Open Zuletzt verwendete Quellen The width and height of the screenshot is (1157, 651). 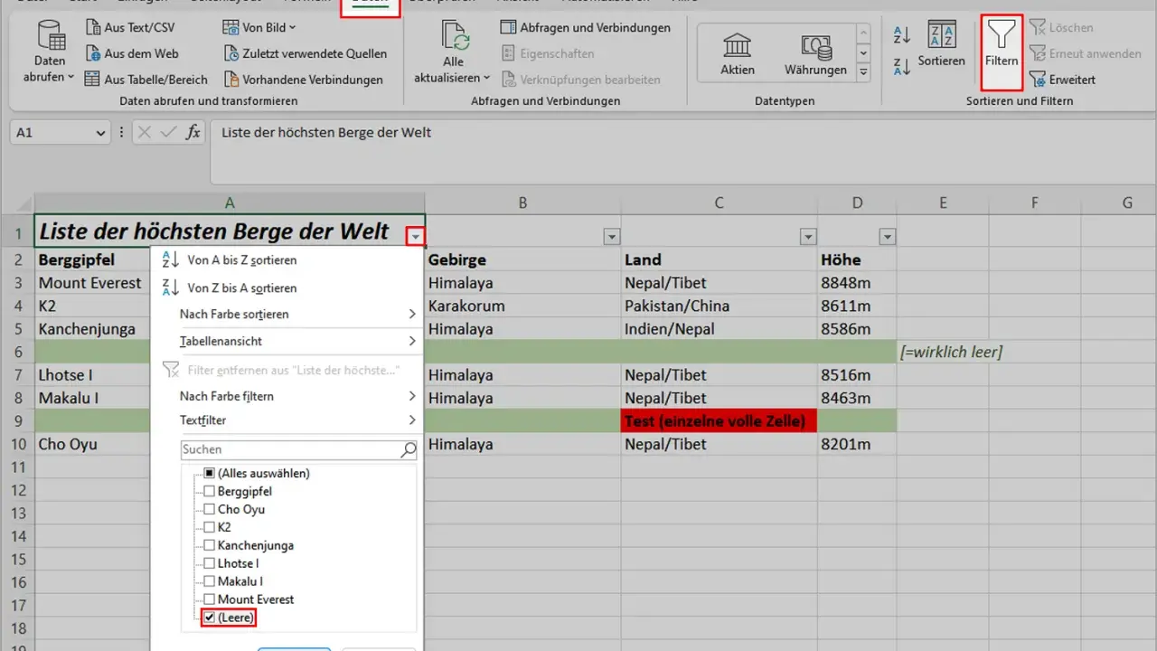pyautogui.click(x=305, y=53)
